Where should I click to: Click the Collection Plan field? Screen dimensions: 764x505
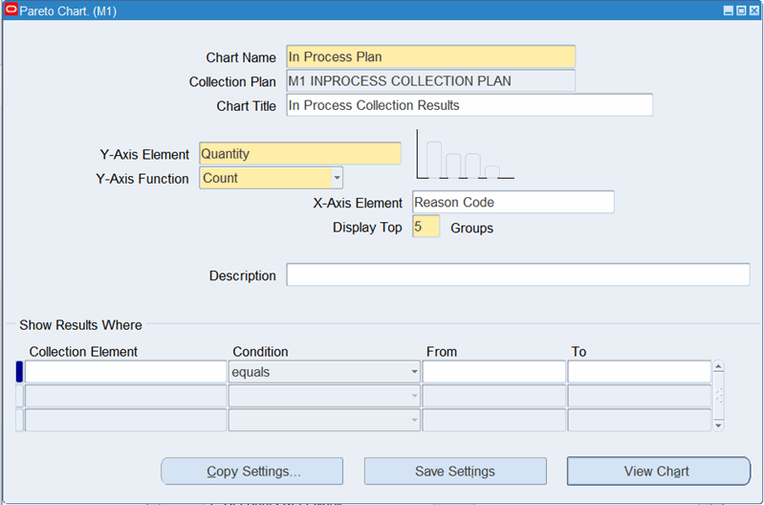coord(430,81)
